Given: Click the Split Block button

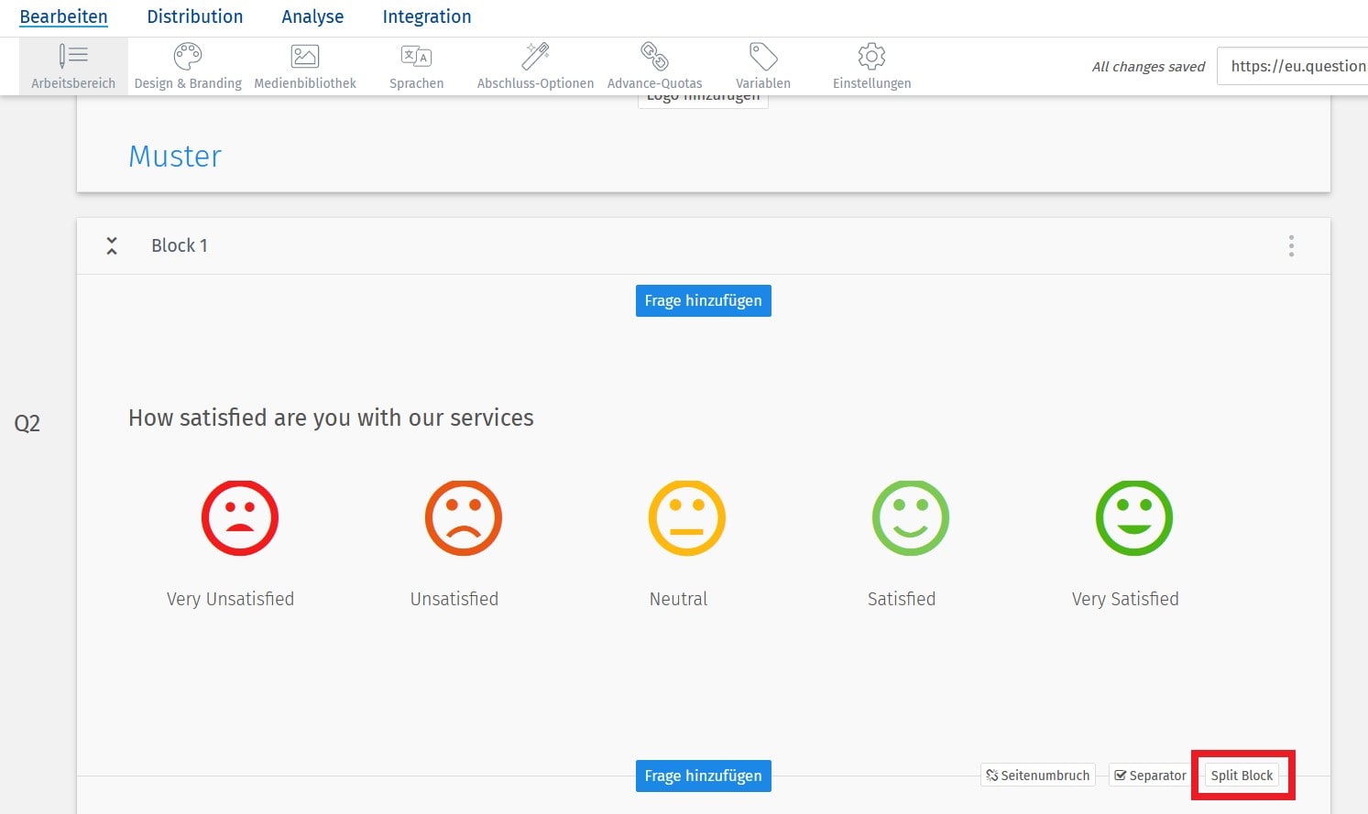Looking at the screenshot, I should pyautogui.click(x=1242, y=775).
